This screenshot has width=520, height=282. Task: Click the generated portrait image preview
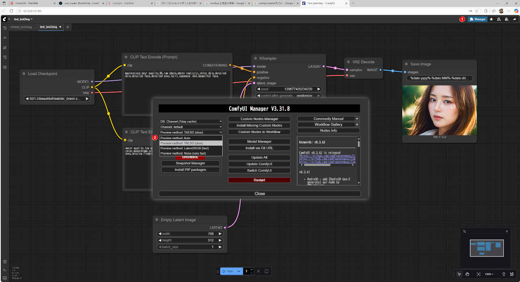pyautogui.click(x=440, y=110)
